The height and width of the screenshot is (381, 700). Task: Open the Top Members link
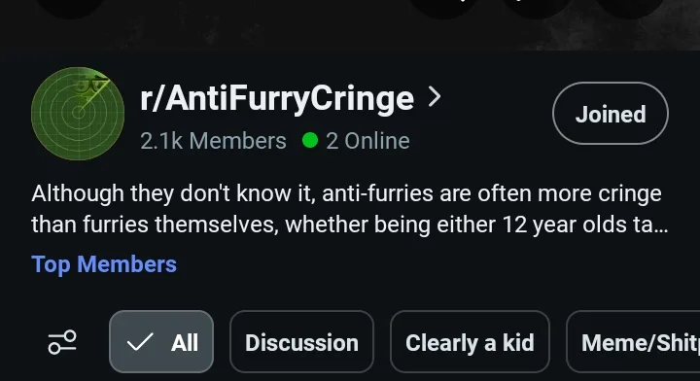pyautogui.click(x=104, y=263)
